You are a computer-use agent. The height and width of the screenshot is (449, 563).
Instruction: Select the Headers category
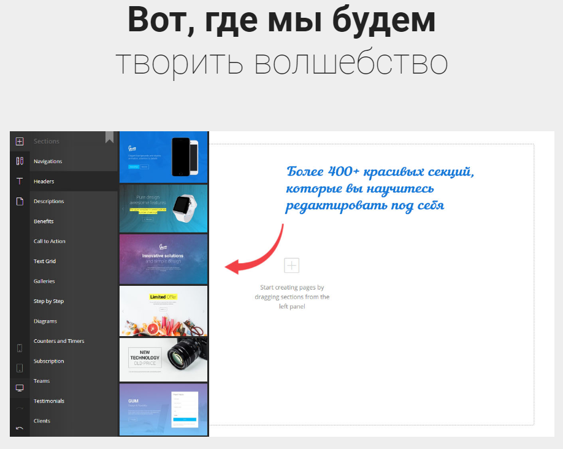(44, 182)
